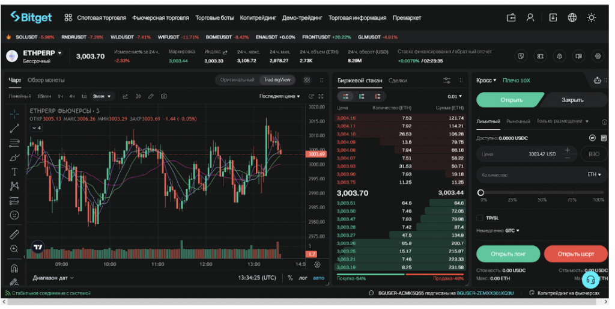Switch to the Сделки tab
Screen dimensions: 615x309
(x=398, y=80)
